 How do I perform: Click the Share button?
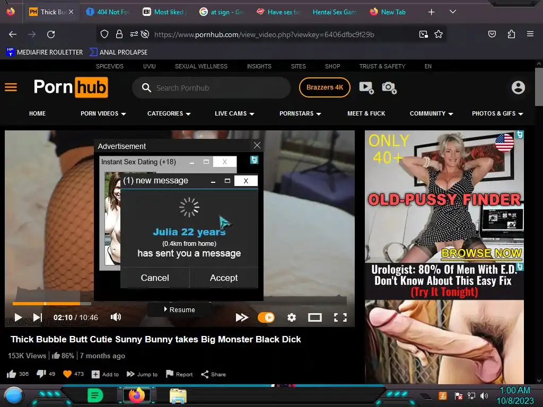click(213, 374)
